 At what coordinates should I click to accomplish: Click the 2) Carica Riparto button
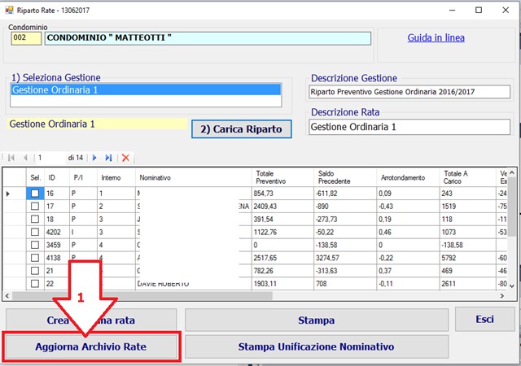pos(242,129)
